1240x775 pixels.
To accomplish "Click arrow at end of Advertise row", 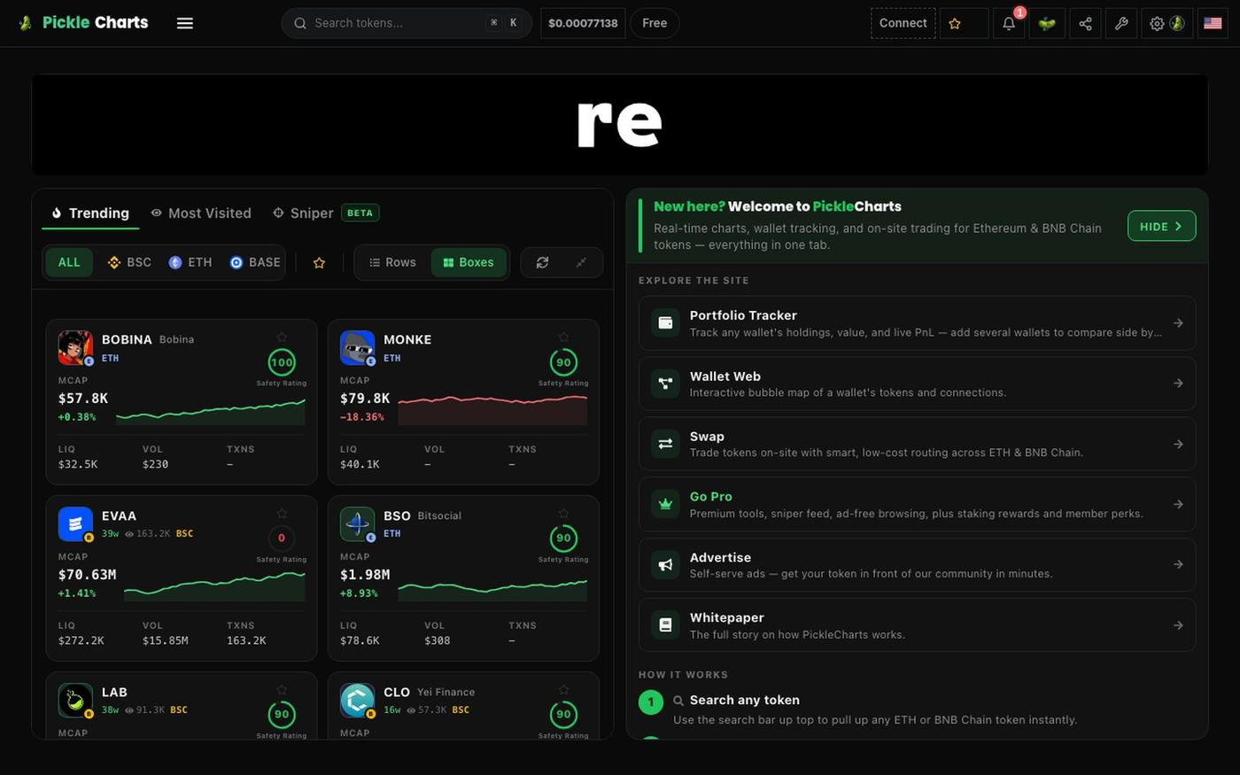I will click(1178, 564).
